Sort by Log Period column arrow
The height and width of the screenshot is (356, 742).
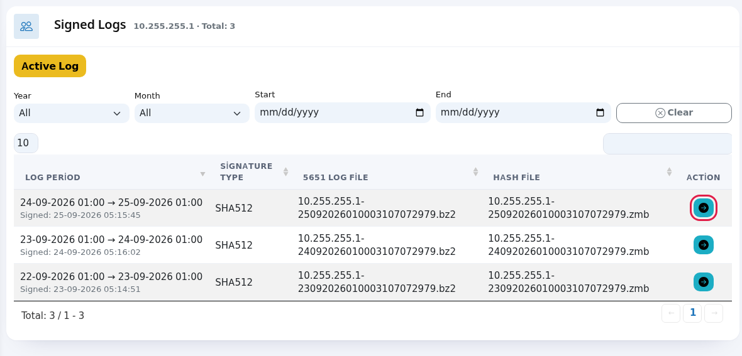point(202,174)
